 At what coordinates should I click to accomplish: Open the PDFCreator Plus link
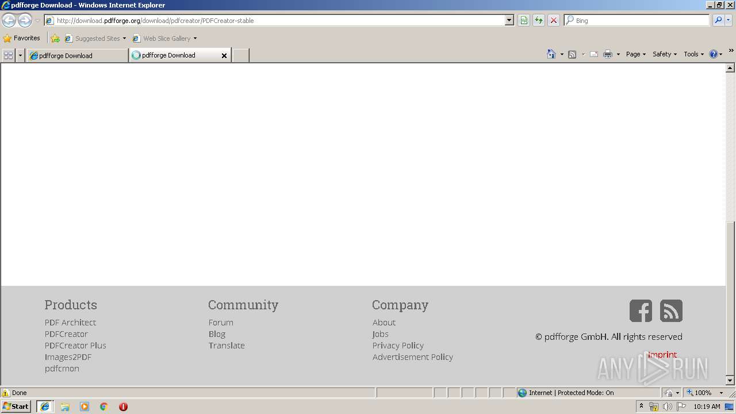click(75, 346)
